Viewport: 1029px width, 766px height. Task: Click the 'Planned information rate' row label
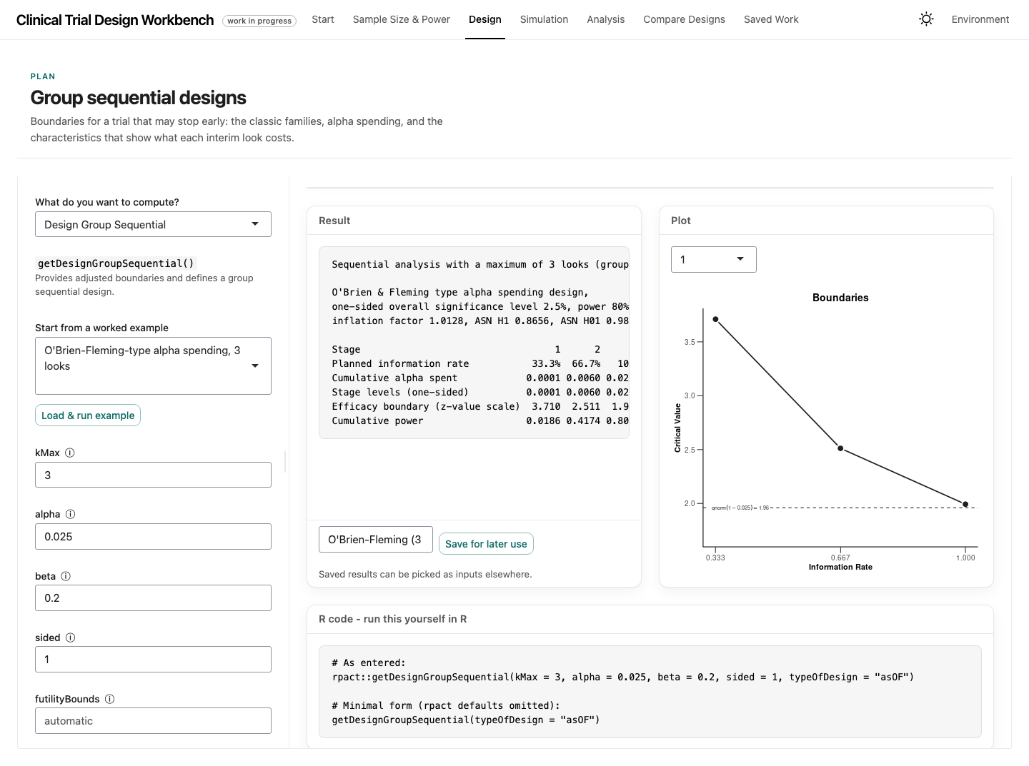pyautogui.click(x=400, y=363)
